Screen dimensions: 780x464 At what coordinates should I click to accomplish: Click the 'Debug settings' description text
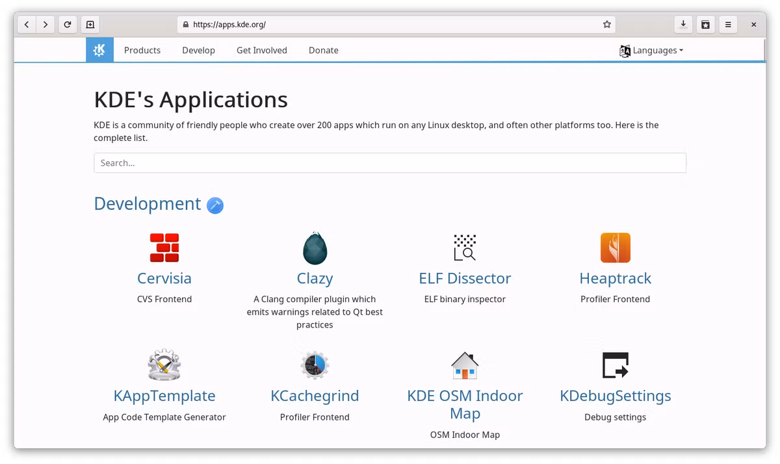tap(616, 417)
